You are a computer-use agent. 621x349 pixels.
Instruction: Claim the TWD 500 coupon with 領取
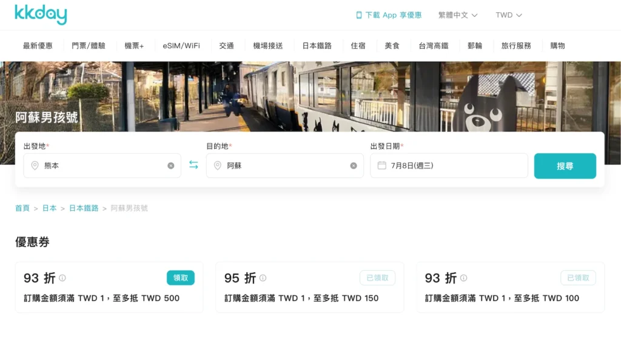click(x=181, y=278)
